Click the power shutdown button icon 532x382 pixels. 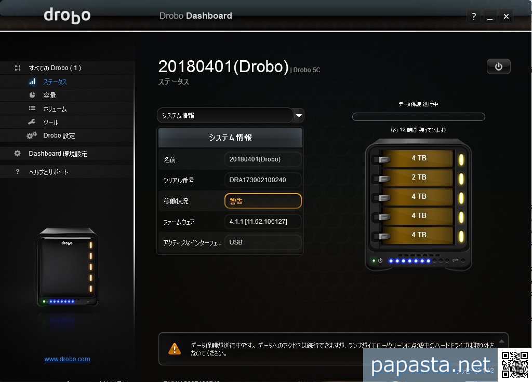(498, 66)
